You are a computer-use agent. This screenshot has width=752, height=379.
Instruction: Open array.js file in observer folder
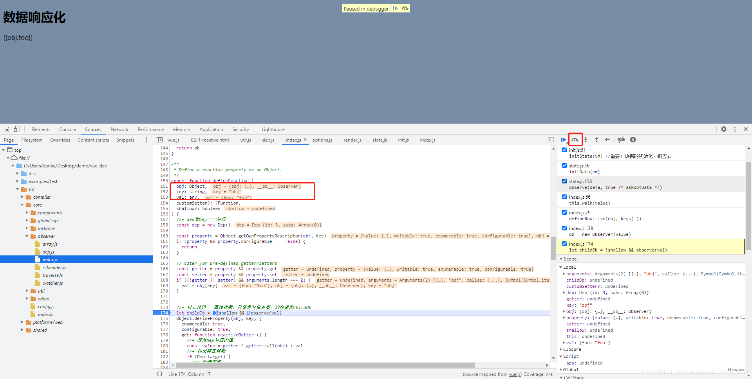(x=50, y=244)
